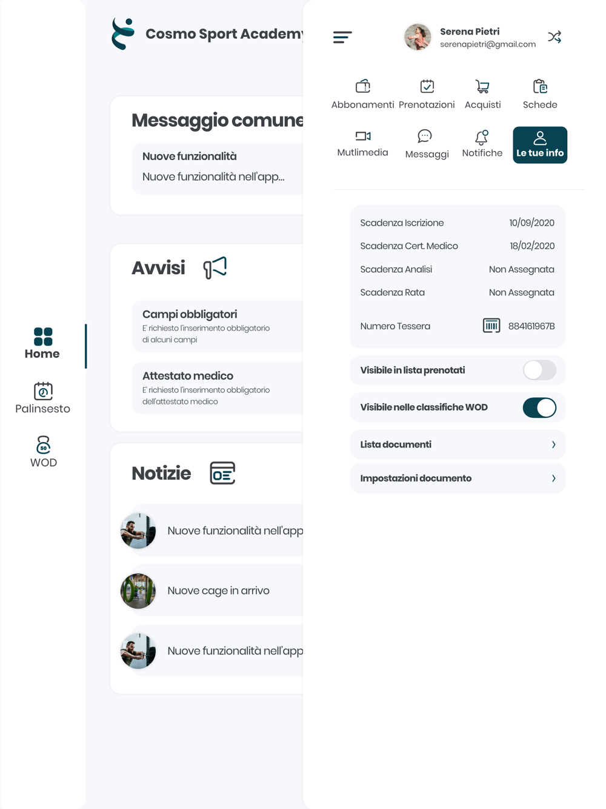Open Abbonamenti subscriptions icon
606x809 pixels.
(x=362, y=86)
